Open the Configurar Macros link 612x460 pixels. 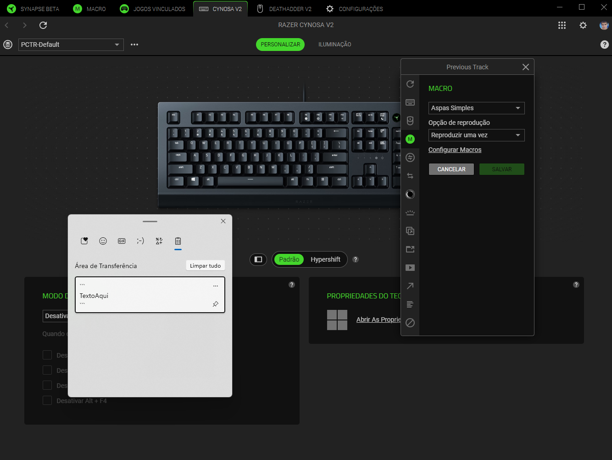click(x=455, y=150)
